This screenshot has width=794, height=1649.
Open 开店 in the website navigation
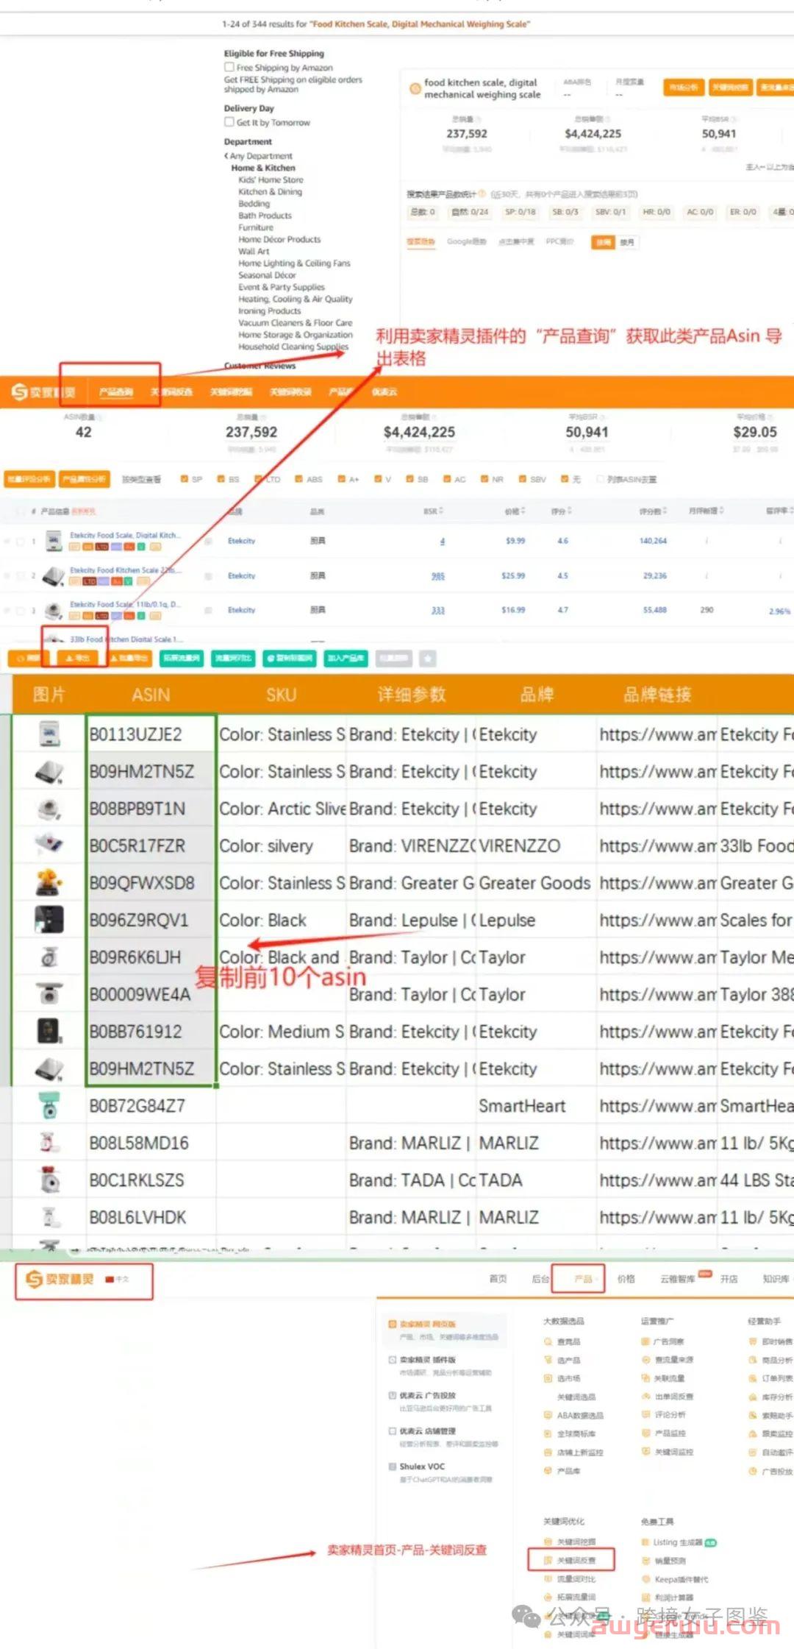click(729, 1279)
